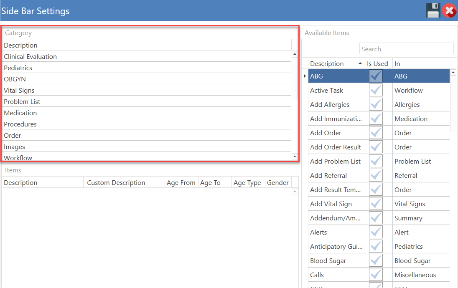The width and height of the screenshot is (458, 288).
Task: Click Summary in the In column
Action: [x=408, y=218]
